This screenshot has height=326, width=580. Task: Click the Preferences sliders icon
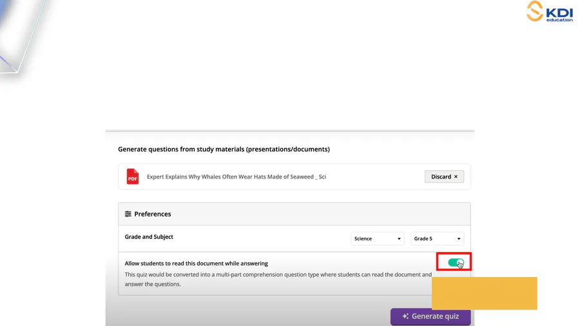(x=128, y=214)
